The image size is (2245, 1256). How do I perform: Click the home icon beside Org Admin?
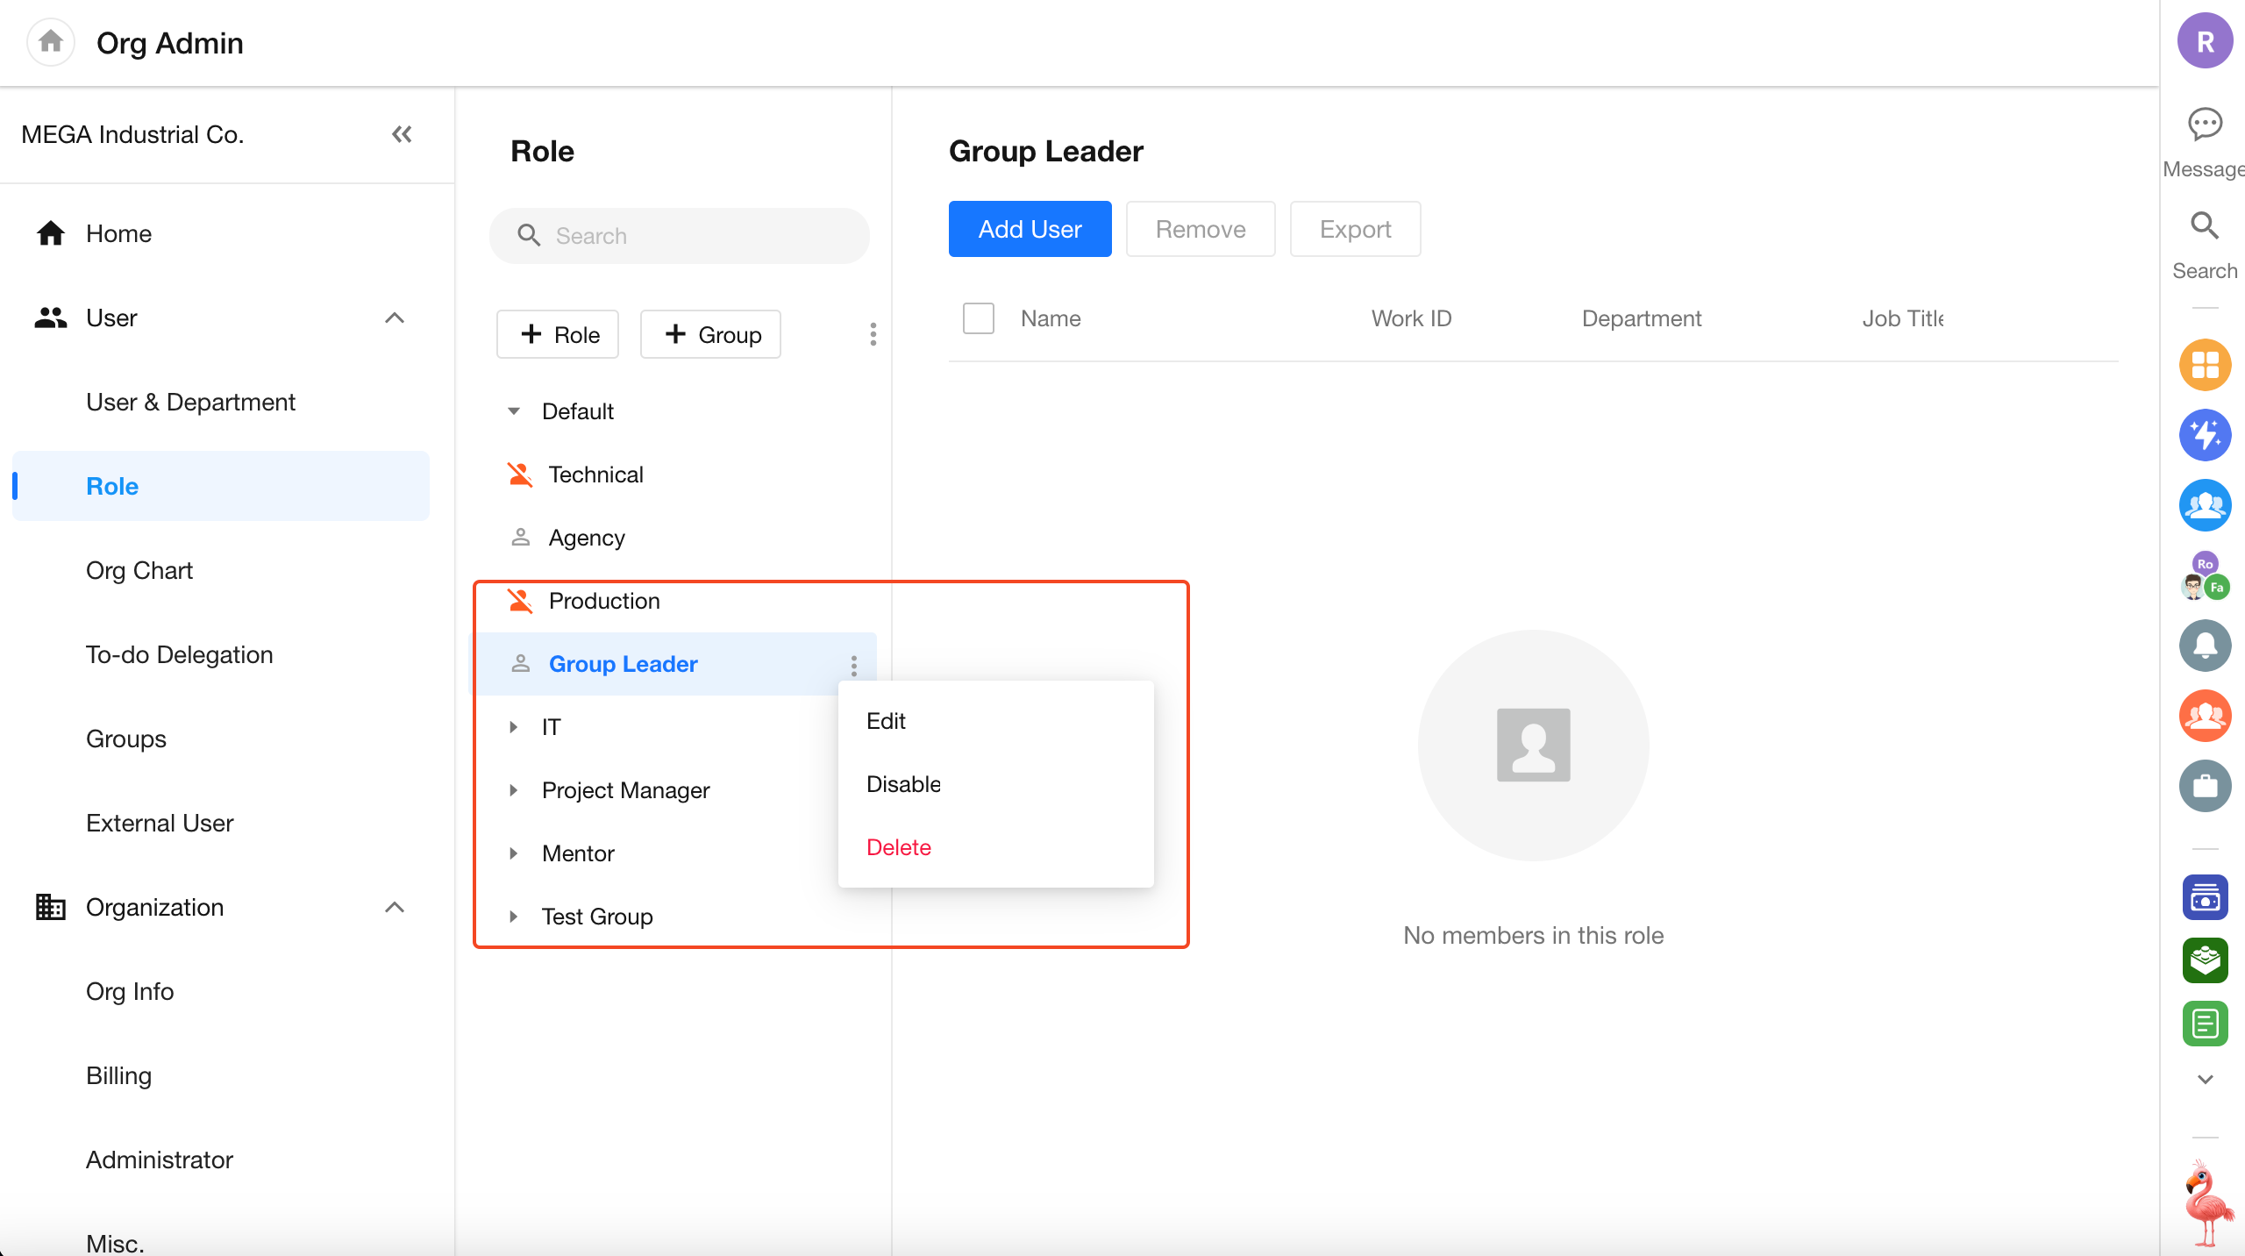point(51,41)
